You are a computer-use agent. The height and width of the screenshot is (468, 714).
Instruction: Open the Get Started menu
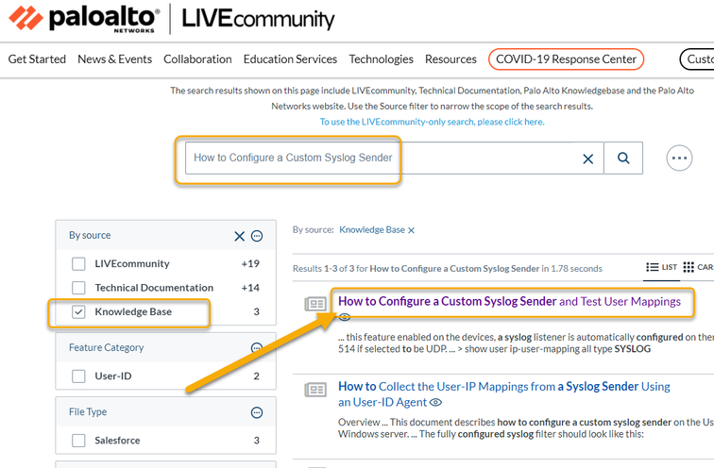click(37, 59)
